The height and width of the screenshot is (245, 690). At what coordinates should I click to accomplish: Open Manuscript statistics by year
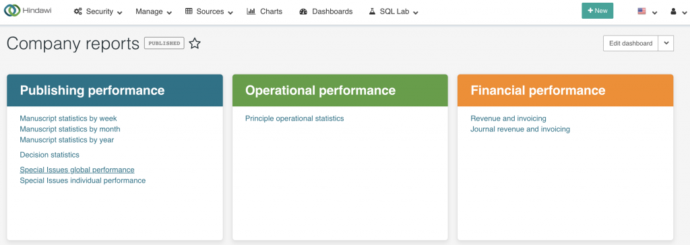tap(67, 140)
